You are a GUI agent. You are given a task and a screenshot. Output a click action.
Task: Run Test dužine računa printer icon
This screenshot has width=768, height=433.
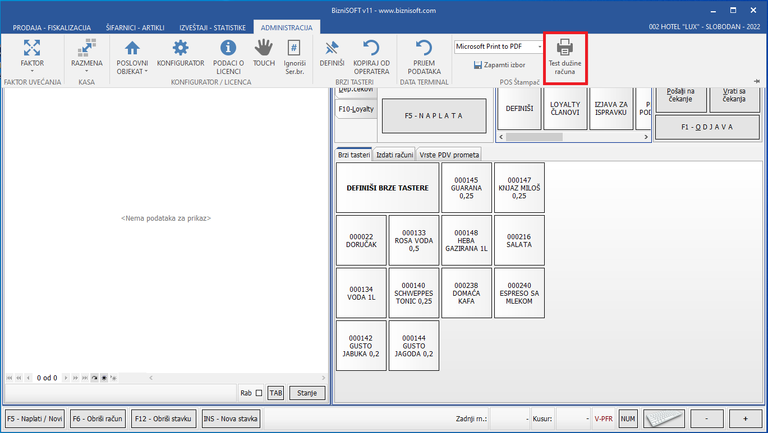click(x=565, y=48)
